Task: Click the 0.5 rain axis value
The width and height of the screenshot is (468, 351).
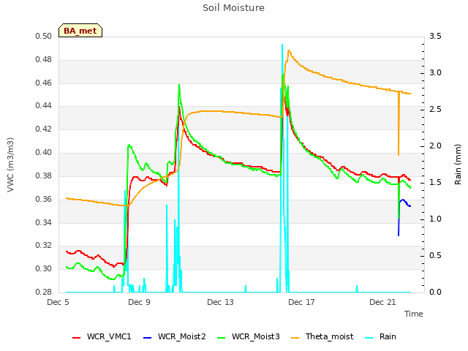Action: [435, 256]
